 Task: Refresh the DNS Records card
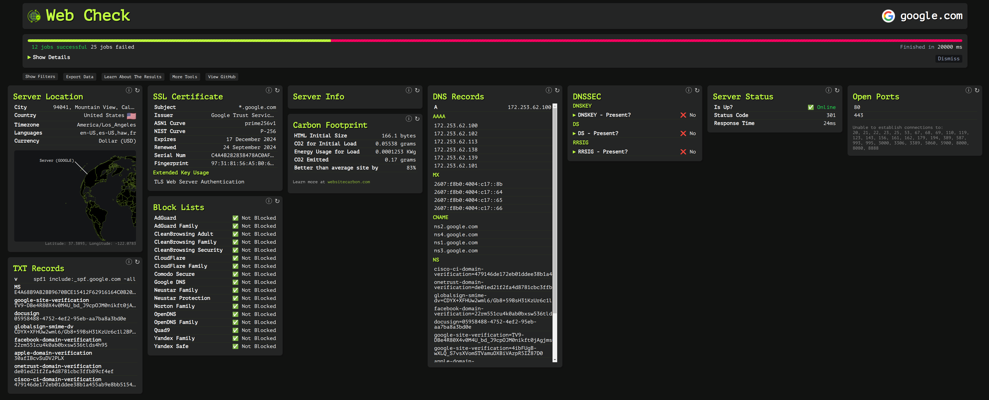[557, 90]
